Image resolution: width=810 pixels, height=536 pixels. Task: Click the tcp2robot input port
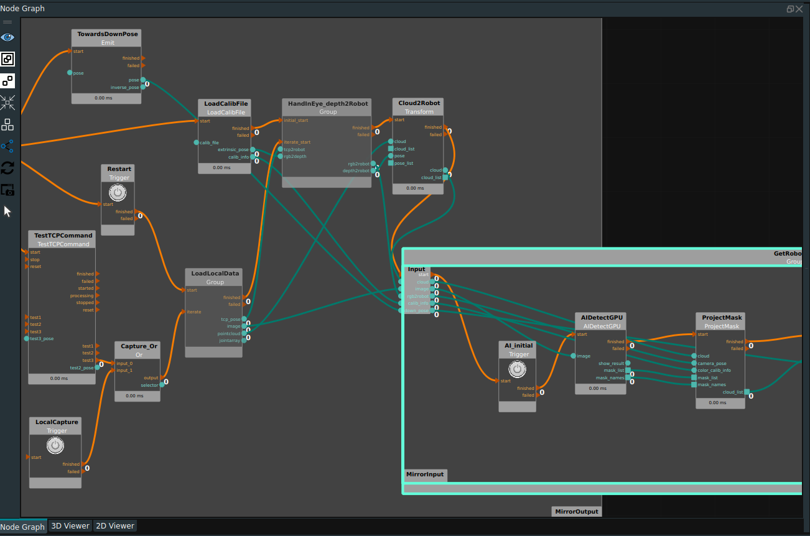point(281,149)
